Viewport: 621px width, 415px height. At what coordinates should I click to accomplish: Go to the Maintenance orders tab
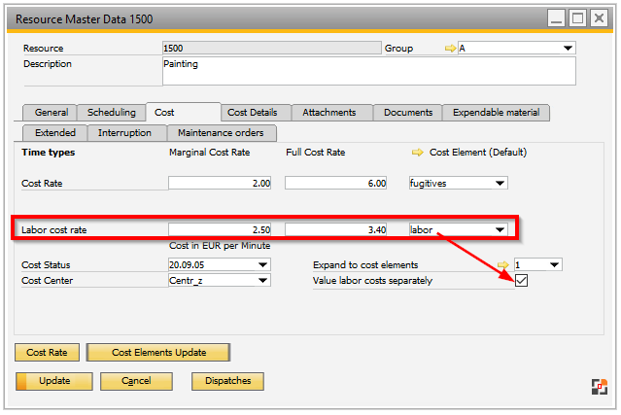(221, 132)
